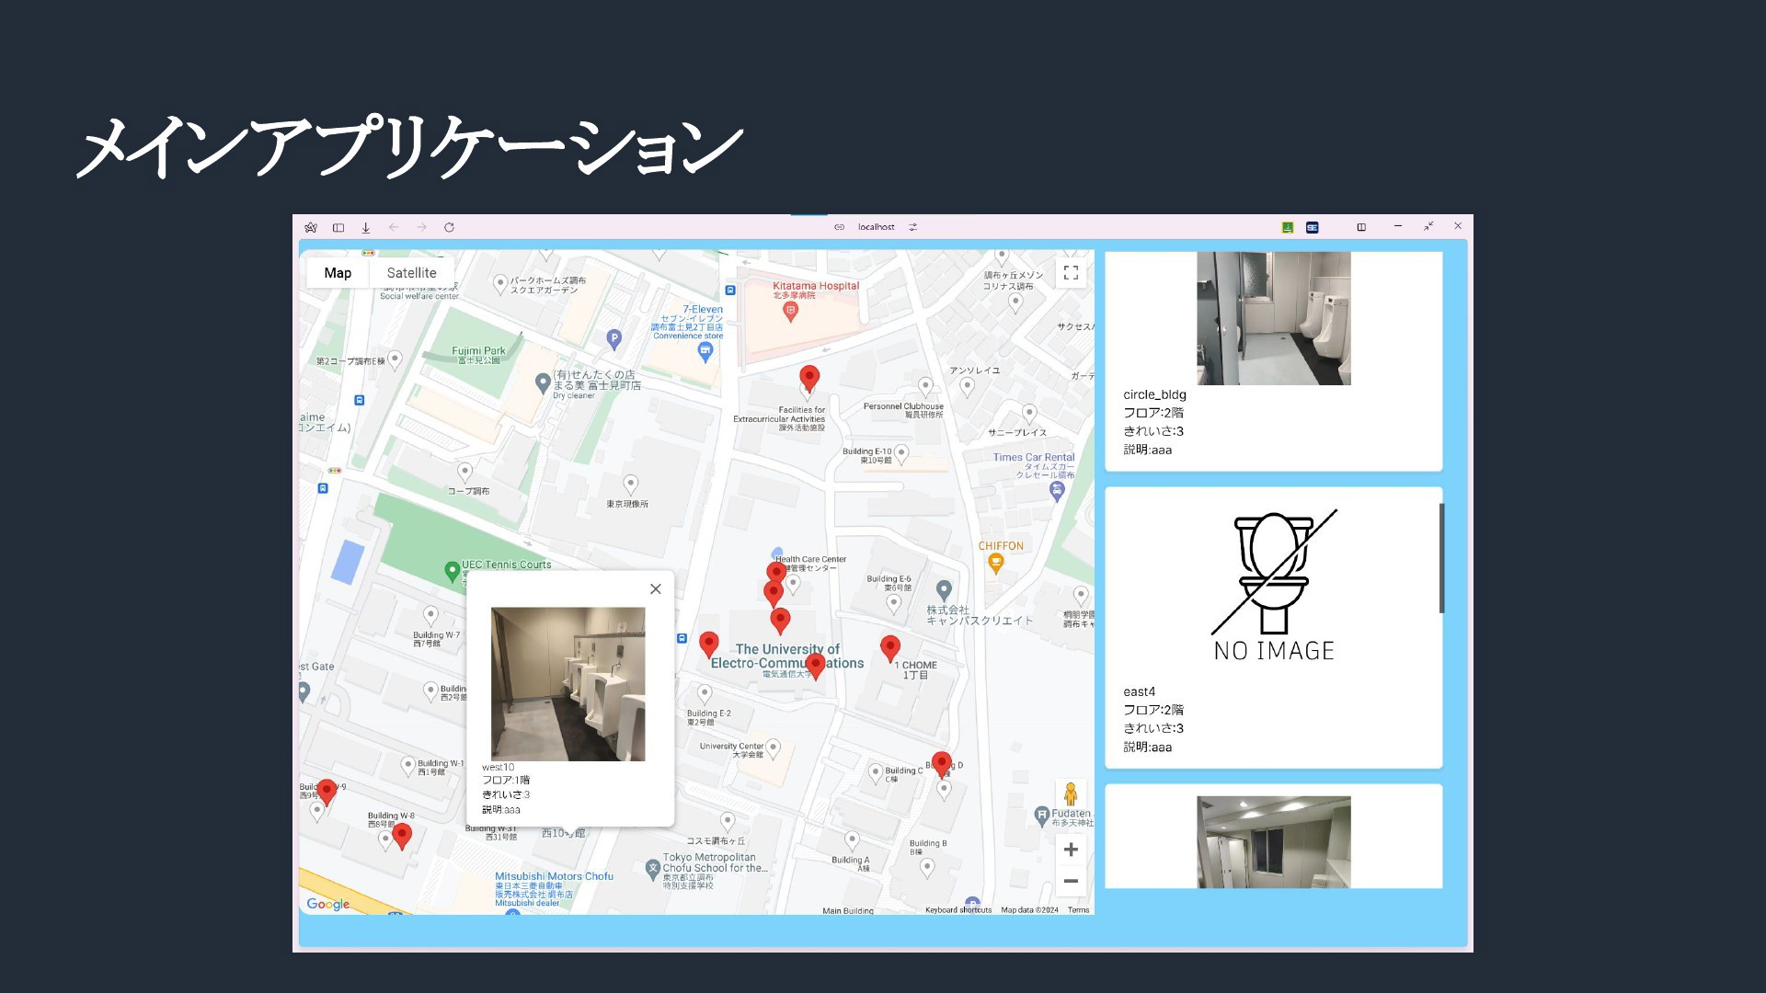The height and width of the screenshot is (993, 1766).
Task: Reload the page in the browser toolbar
Action: [449, 227]
